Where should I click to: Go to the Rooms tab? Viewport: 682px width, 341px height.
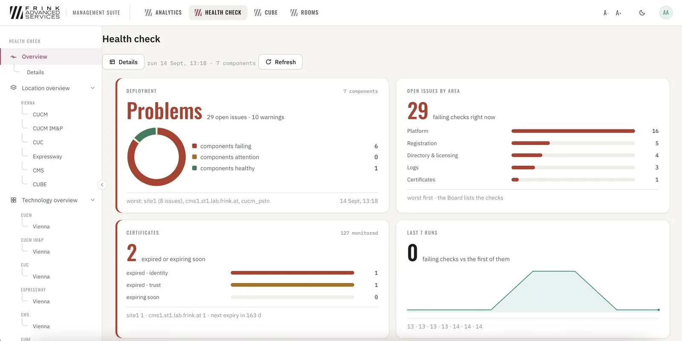(x=304, y=12)
